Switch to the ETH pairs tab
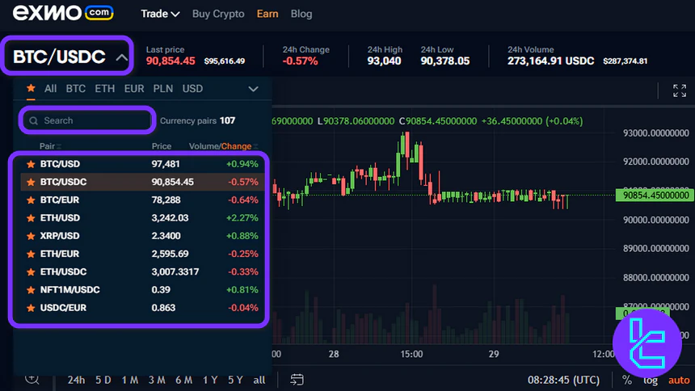This screenshot has width=695, height=391. point(104,89)
